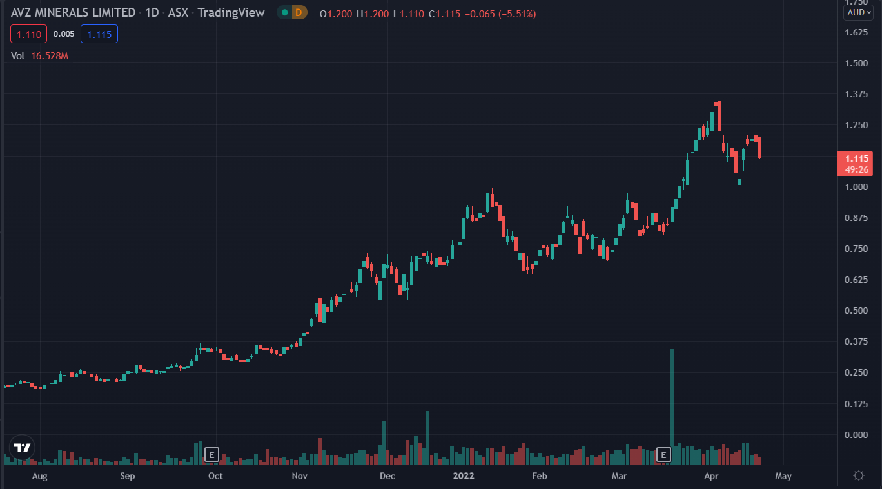Image resolution: width=882 pixels, height=489 pixels.
Task: Click the TradingView logo icon
Action: coord(22,448)
